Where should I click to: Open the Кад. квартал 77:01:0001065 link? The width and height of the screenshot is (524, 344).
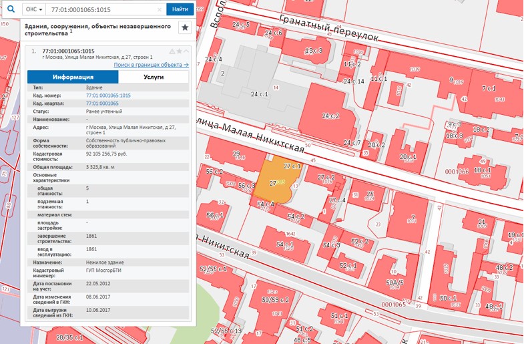(x=102, y=104)
